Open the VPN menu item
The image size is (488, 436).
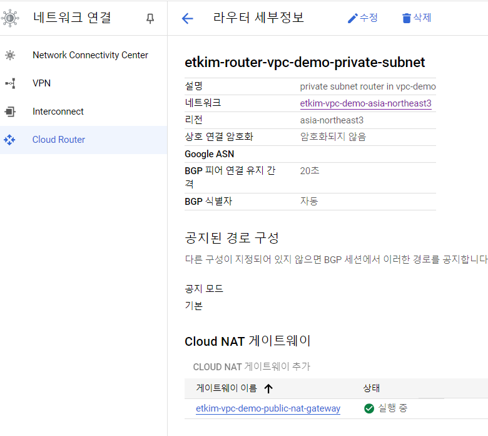pyautogui.click(x=42, y=83)
